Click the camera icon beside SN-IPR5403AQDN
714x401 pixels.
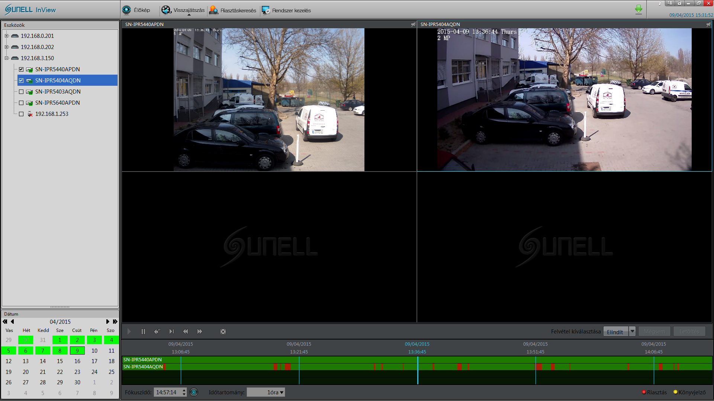29,92
